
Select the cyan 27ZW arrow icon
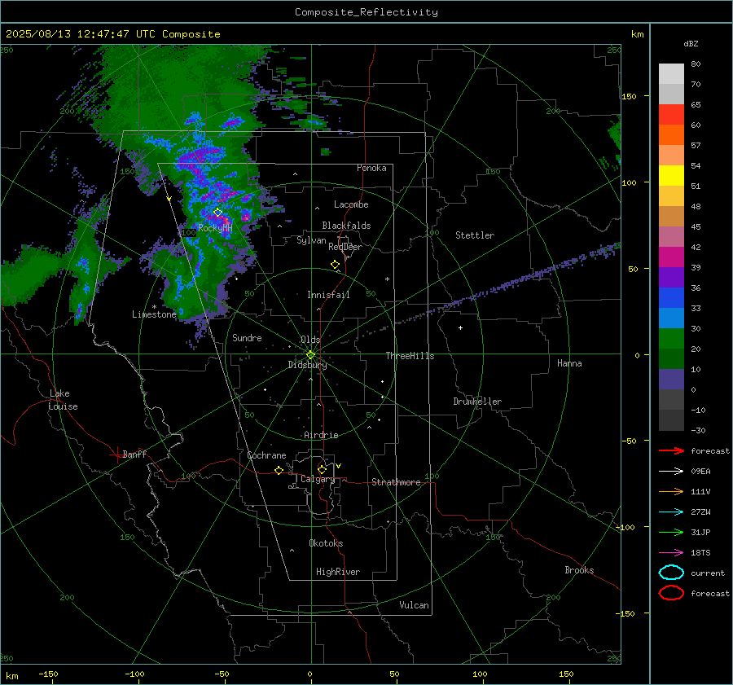click(x=671, y=512)
